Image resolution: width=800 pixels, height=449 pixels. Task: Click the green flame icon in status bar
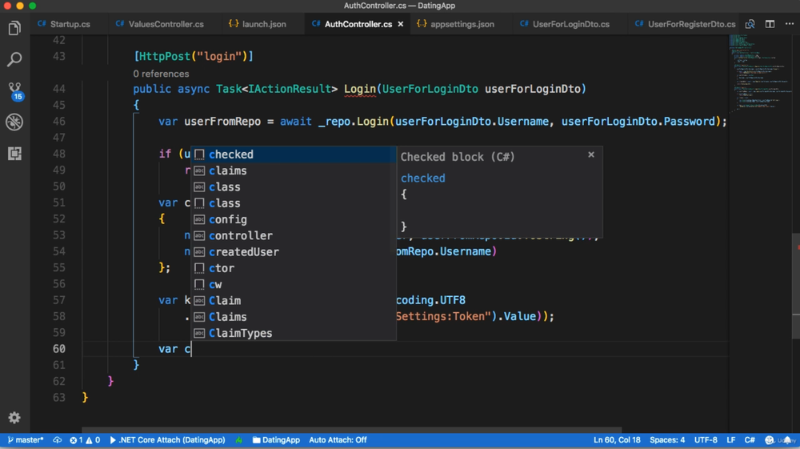(x=238, y=440)
